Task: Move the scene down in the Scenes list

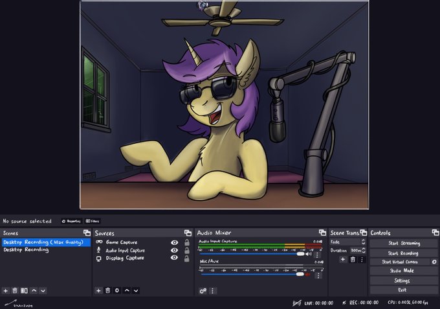Action: pyautogui.click(x=43, y=290)
